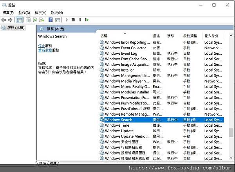This screenshot has width=235, height=172.
Task: Click the 重新啟動 service link
Action: pyautogui.click(x=45, y=50)
